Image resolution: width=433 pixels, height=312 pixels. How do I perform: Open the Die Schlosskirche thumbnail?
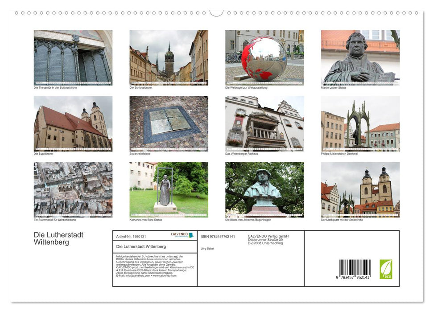pos(168,58)
